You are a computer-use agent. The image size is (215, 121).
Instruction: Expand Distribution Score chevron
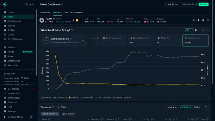point(83,40)
